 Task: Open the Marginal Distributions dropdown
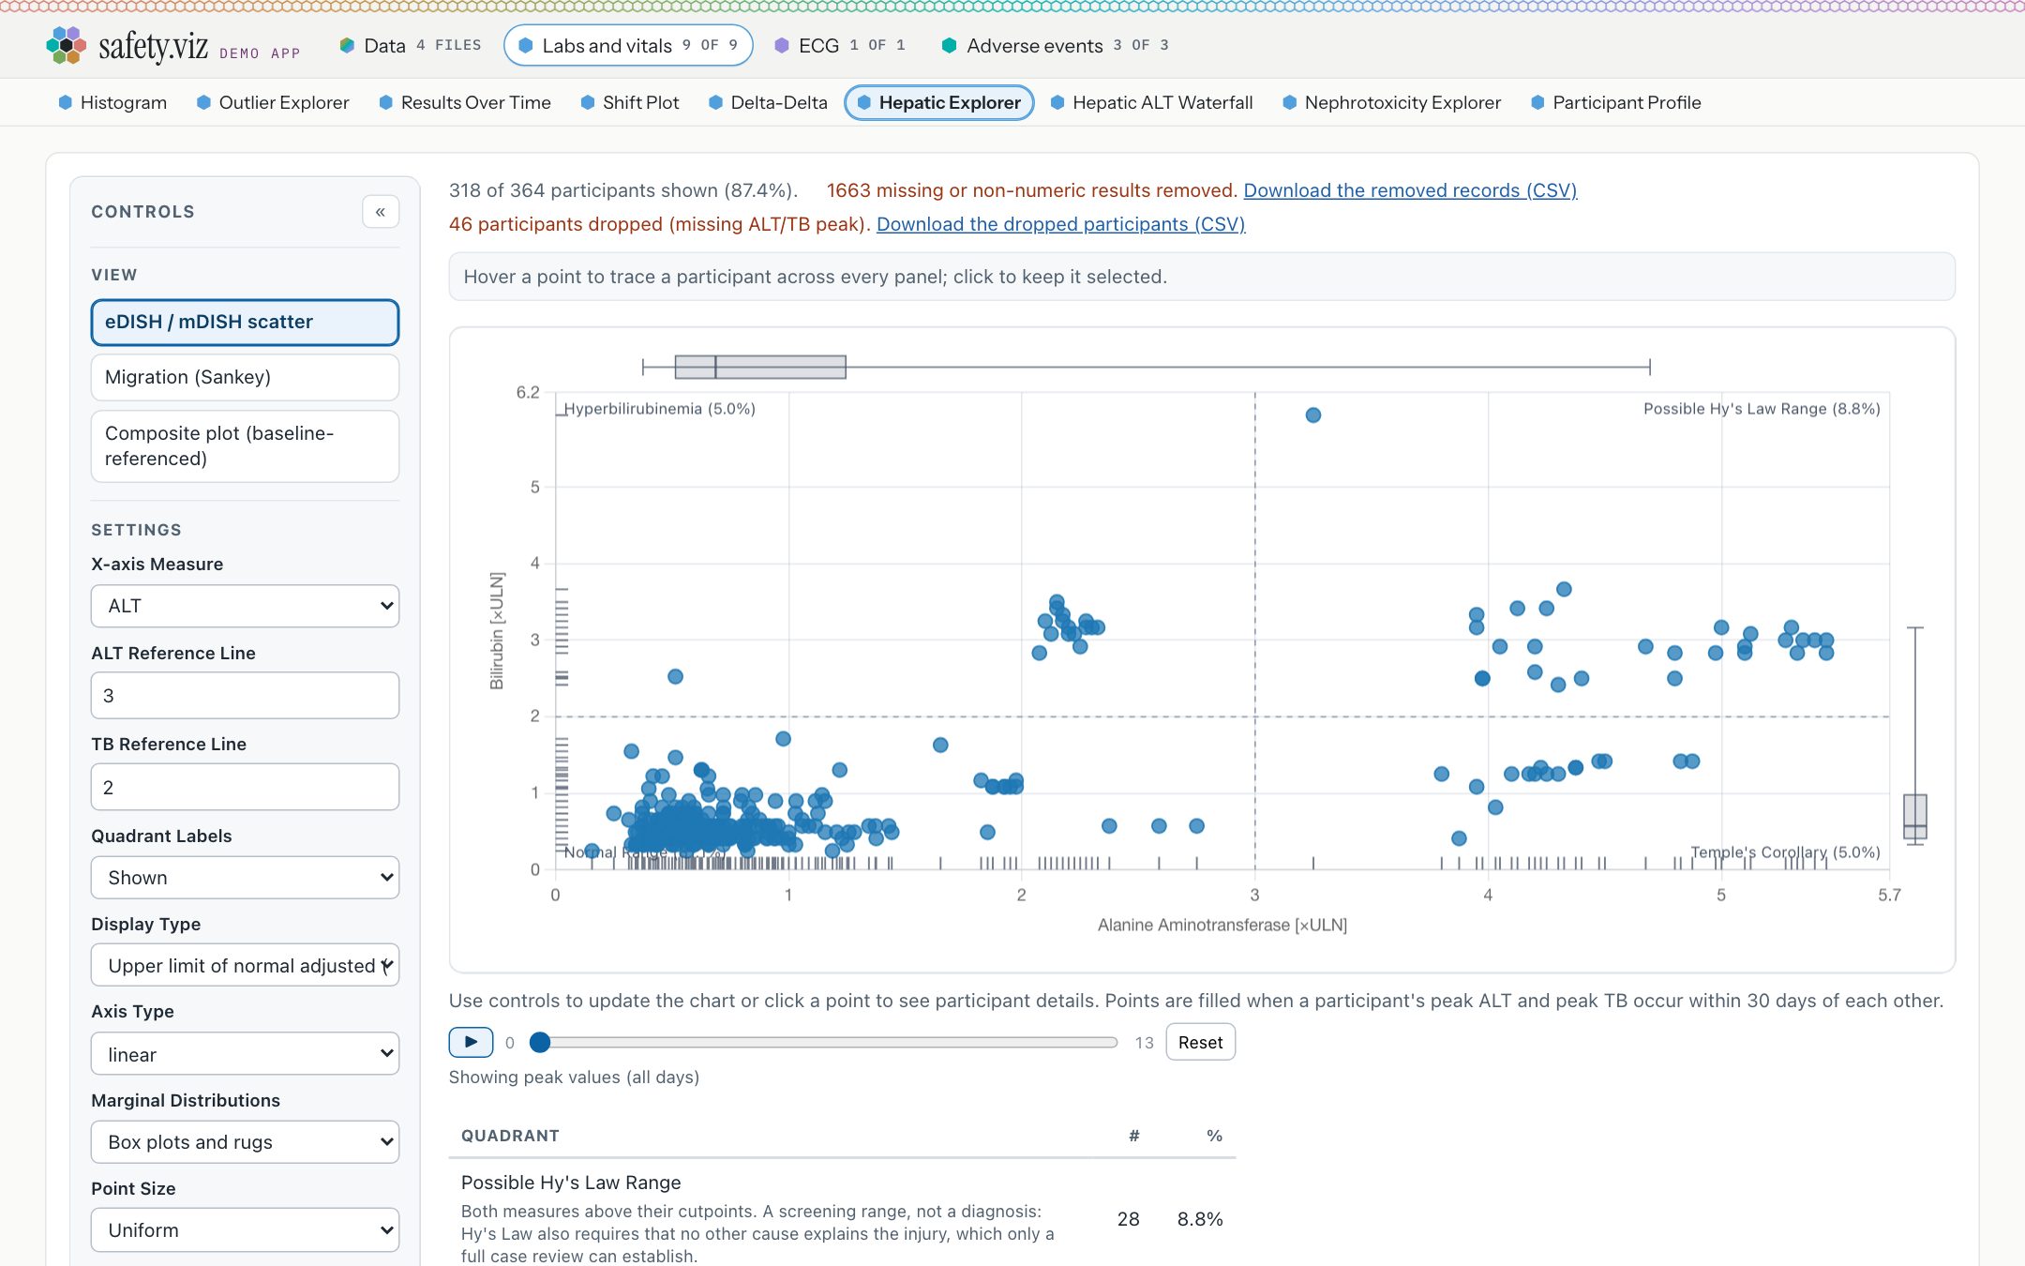coord(245,1142)
